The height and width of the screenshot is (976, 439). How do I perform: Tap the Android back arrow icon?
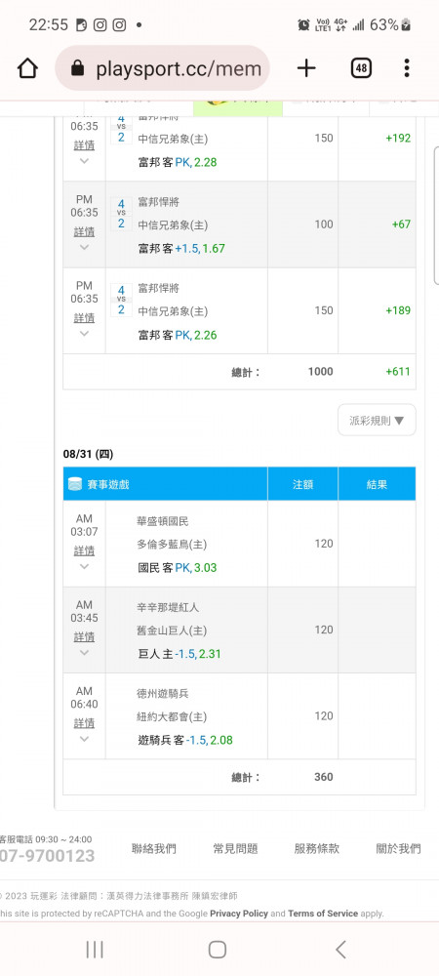(x=340, y=950)
